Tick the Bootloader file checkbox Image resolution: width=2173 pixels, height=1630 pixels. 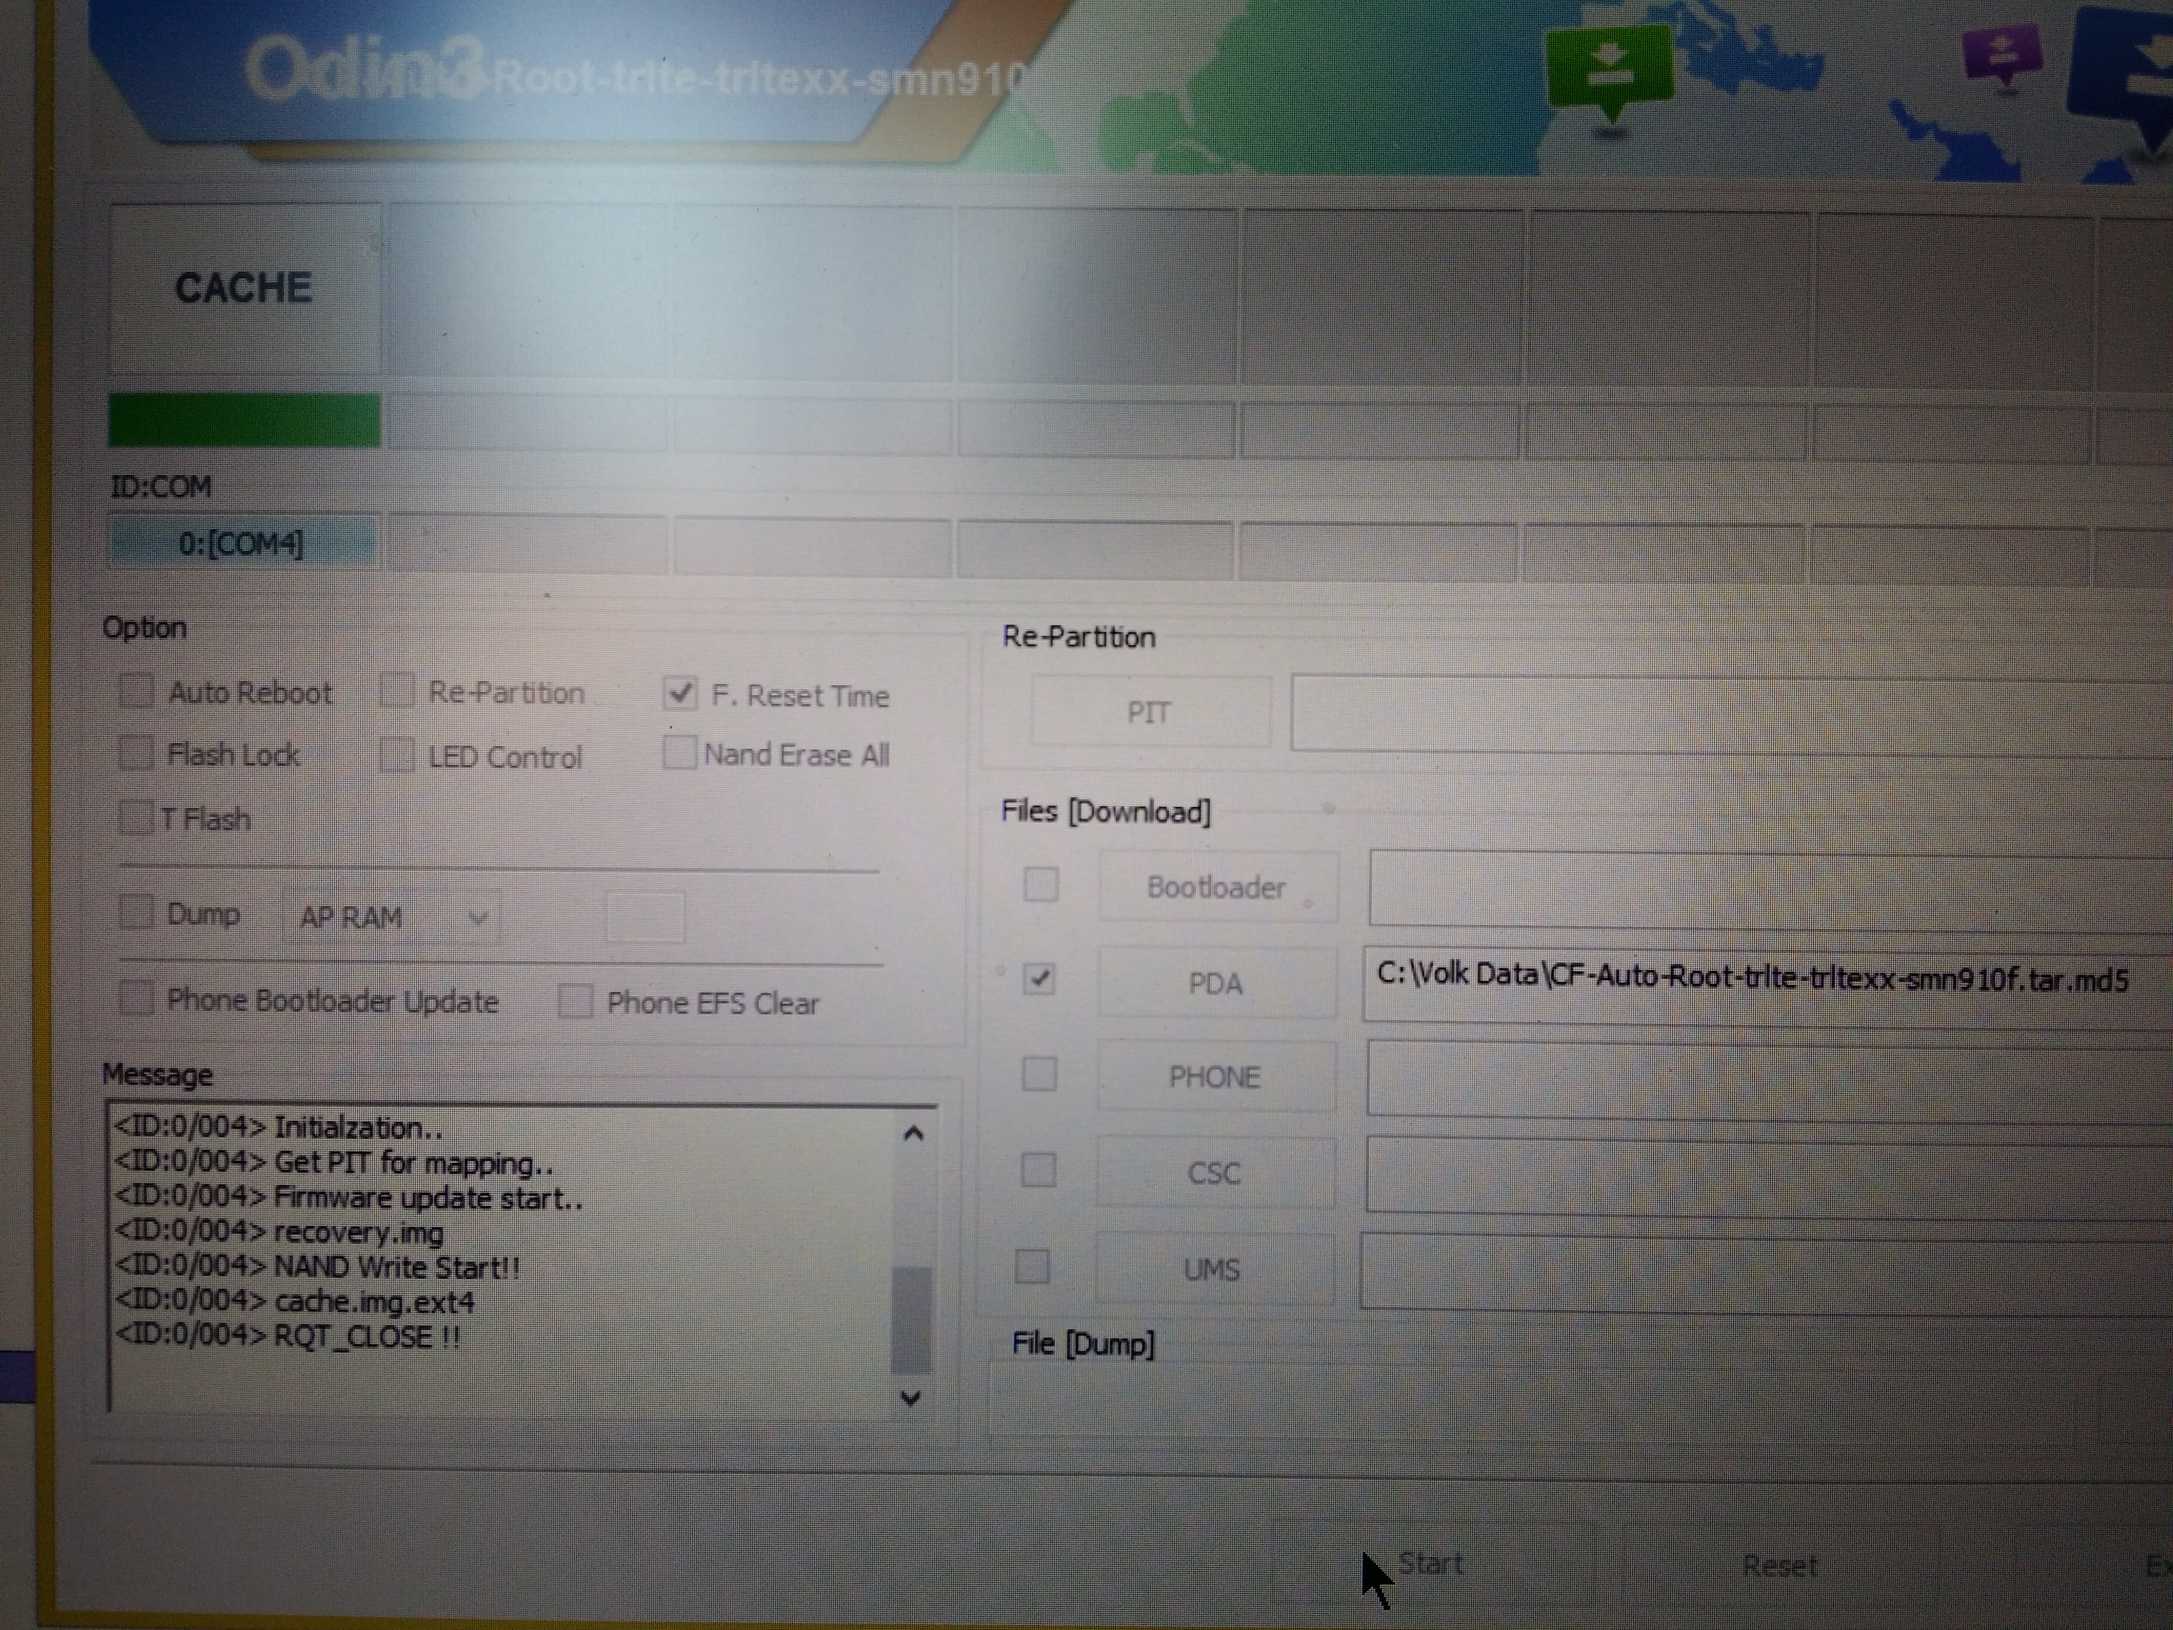(x=1040, y=884)
